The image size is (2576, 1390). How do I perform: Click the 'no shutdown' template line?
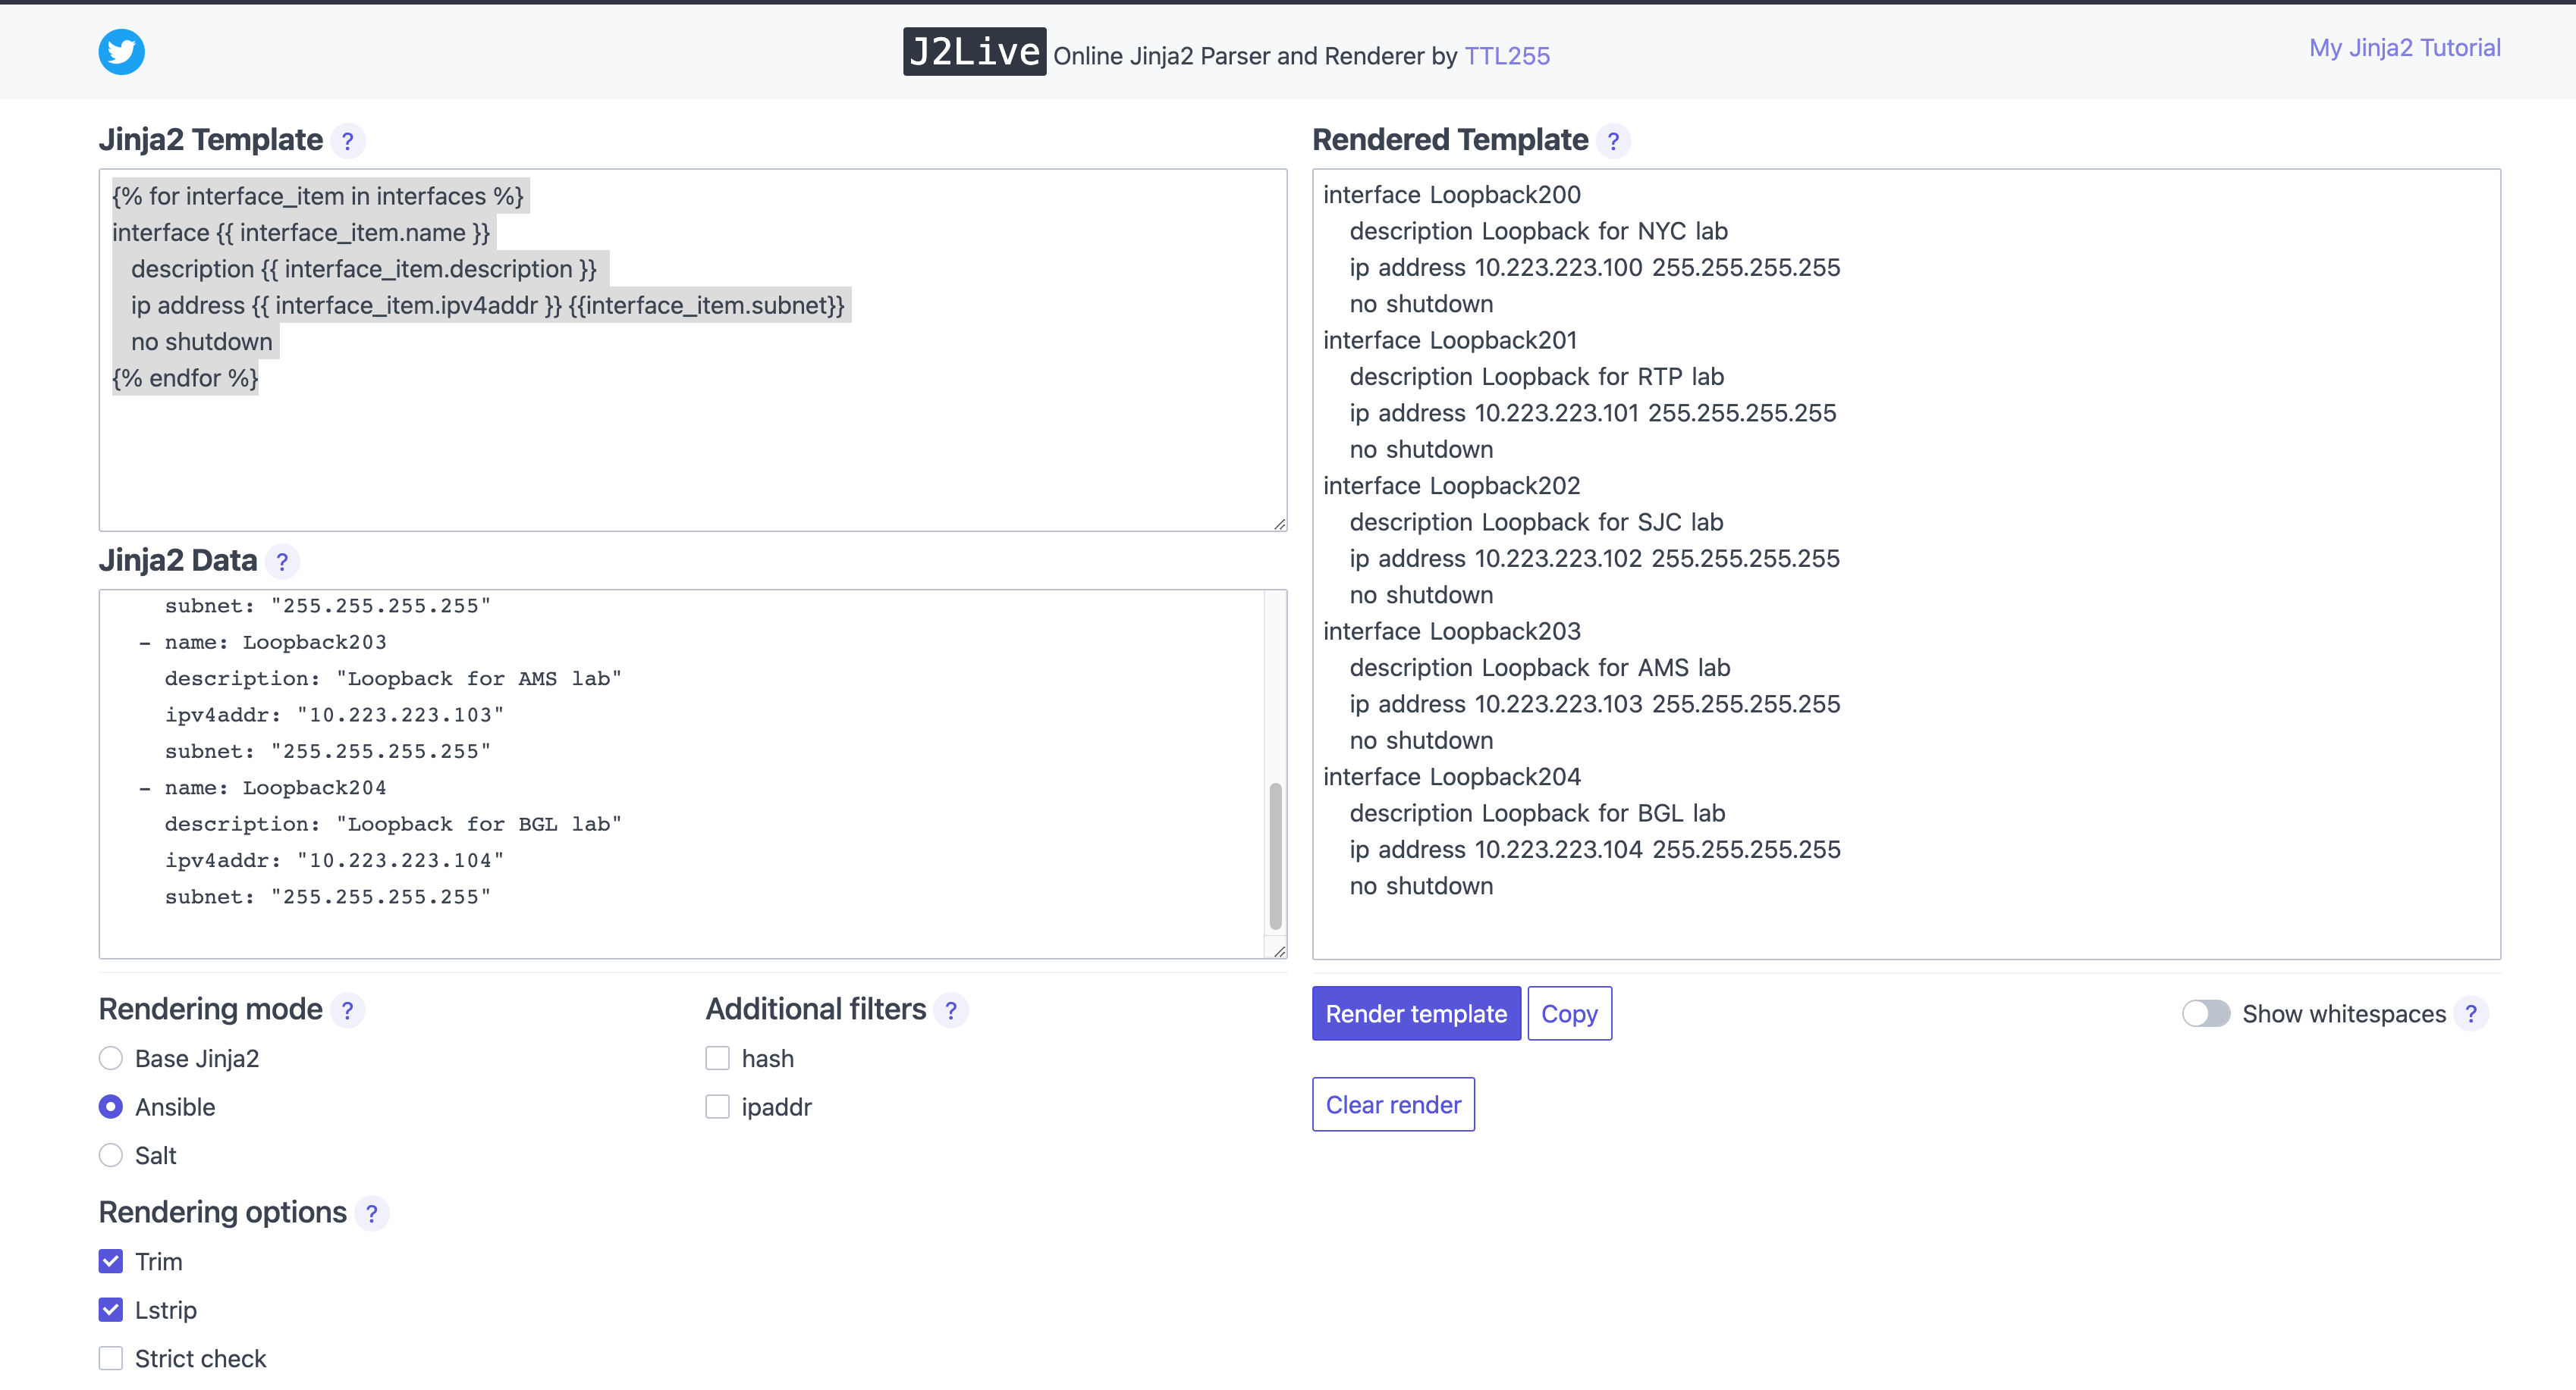coord(201,342)
